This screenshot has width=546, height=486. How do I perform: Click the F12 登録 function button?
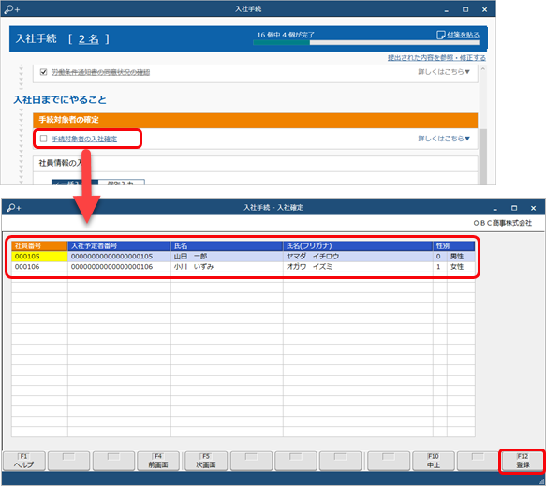coord(523,461)
